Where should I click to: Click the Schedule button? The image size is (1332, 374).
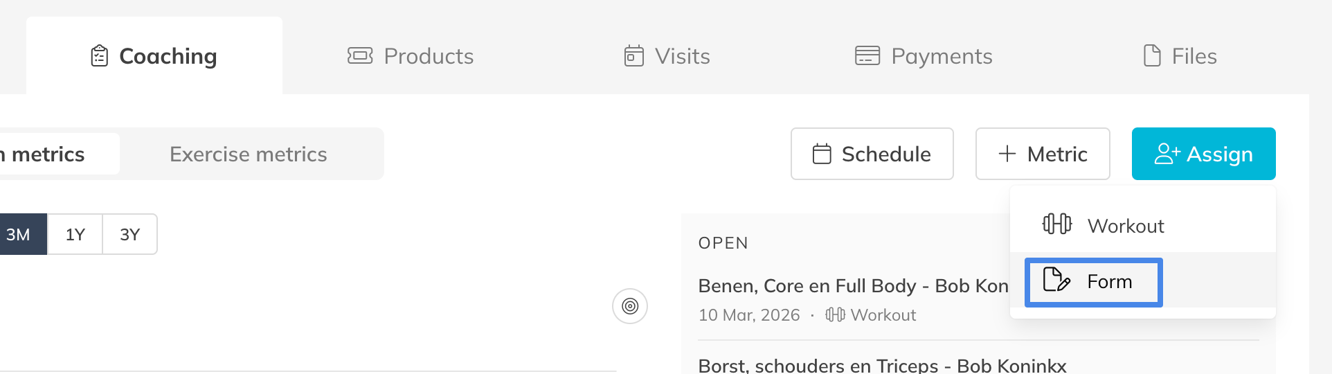(872, 154)
